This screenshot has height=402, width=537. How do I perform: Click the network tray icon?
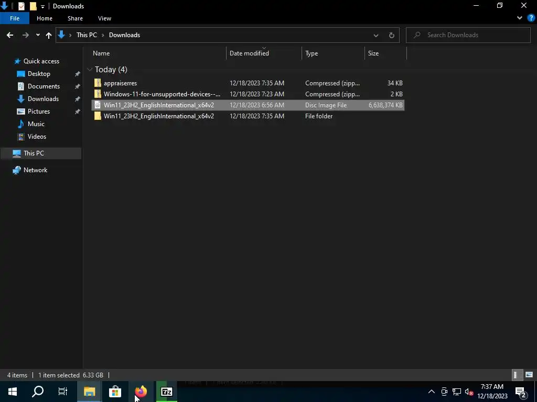457,392
